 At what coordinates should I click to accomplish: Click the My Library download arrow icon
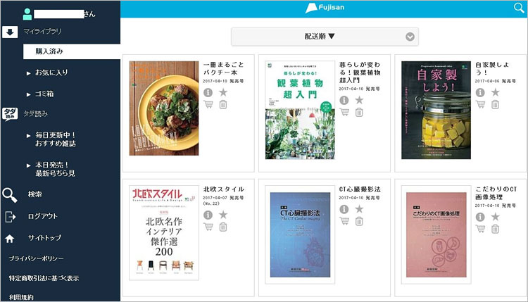click(x=10, y=32)
